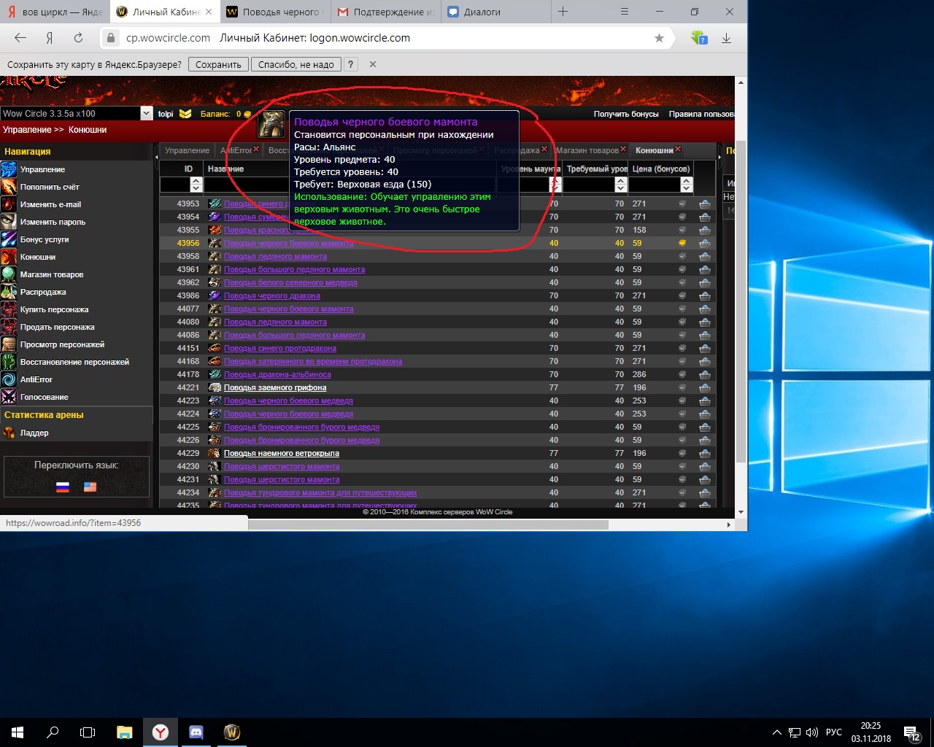934x747 pixels.
Task: Open the Wow Circle 3.3.5a x100 server dropdown
Action: click(x=146, y=114)
